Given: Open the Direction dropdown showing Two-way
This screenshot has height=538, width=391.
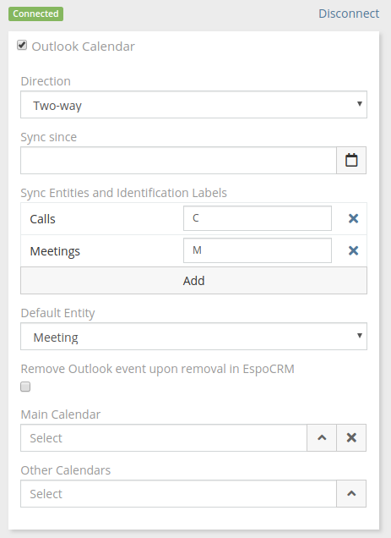Looking at the screenshot, I should [x=193, y=105].
